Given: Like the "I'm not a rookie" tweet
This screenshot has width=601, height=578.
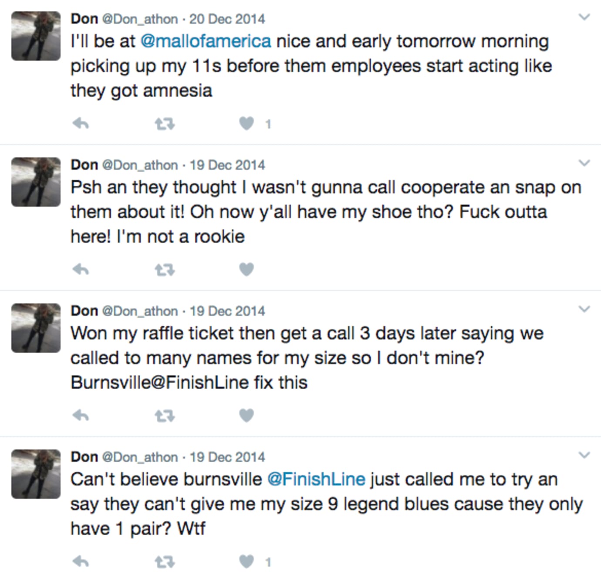Looking at the screenshot, I should click(246, 270).
